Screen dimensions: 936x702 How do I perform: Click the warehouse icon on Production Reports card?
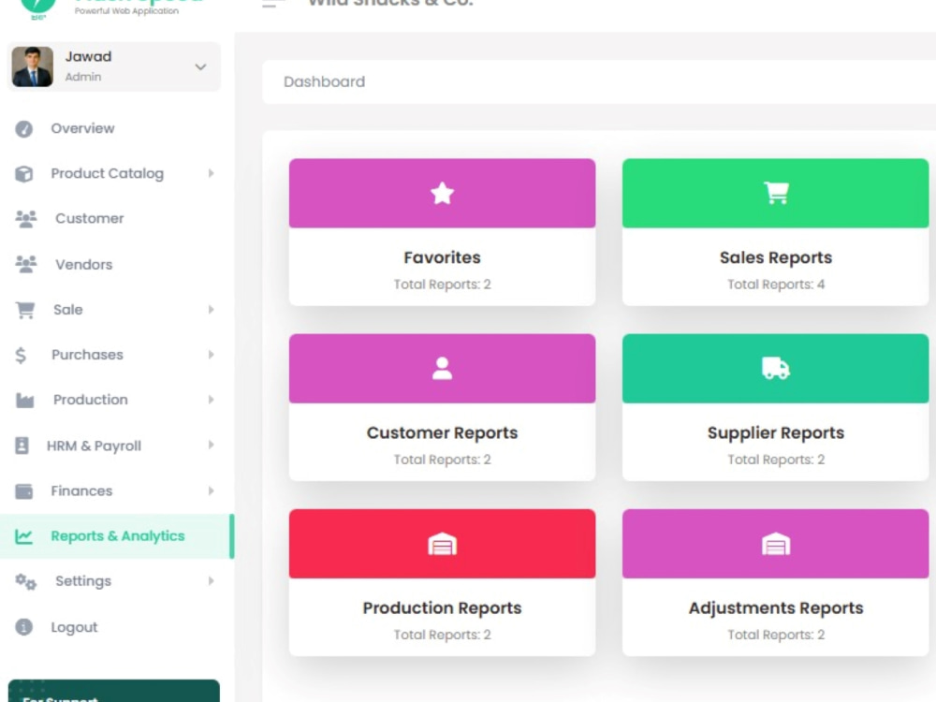(x=443, y=544)
